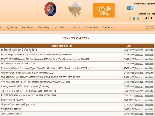Screen dimensions: 155x116
Task: Download ROSTER DATE 01-04-2021 file
Action: coord(139,100)
